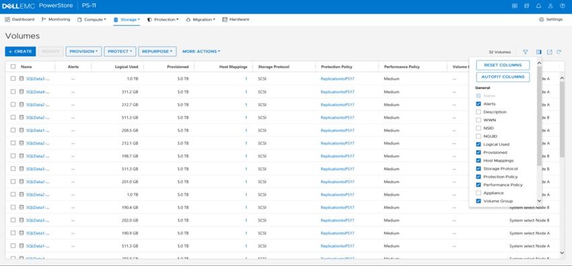Expand the Protect dropdown
572x266 pixels.
pos(120,51)
